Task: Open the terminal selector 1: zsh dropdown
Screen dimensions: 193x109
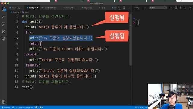Action: (158, 8)
